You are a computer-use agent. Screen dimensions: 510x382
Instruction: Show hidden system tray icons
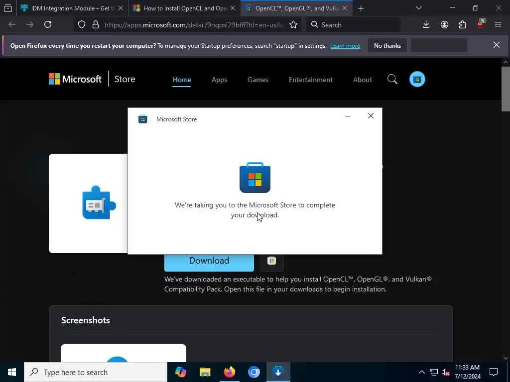pos(421,372)
